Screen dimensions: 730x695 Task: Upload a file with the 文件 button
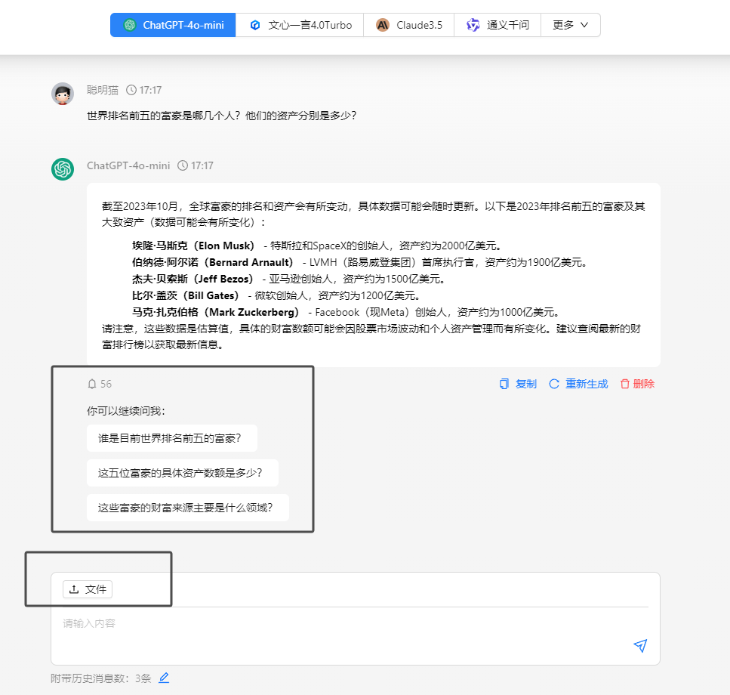(x=88, y=589)
